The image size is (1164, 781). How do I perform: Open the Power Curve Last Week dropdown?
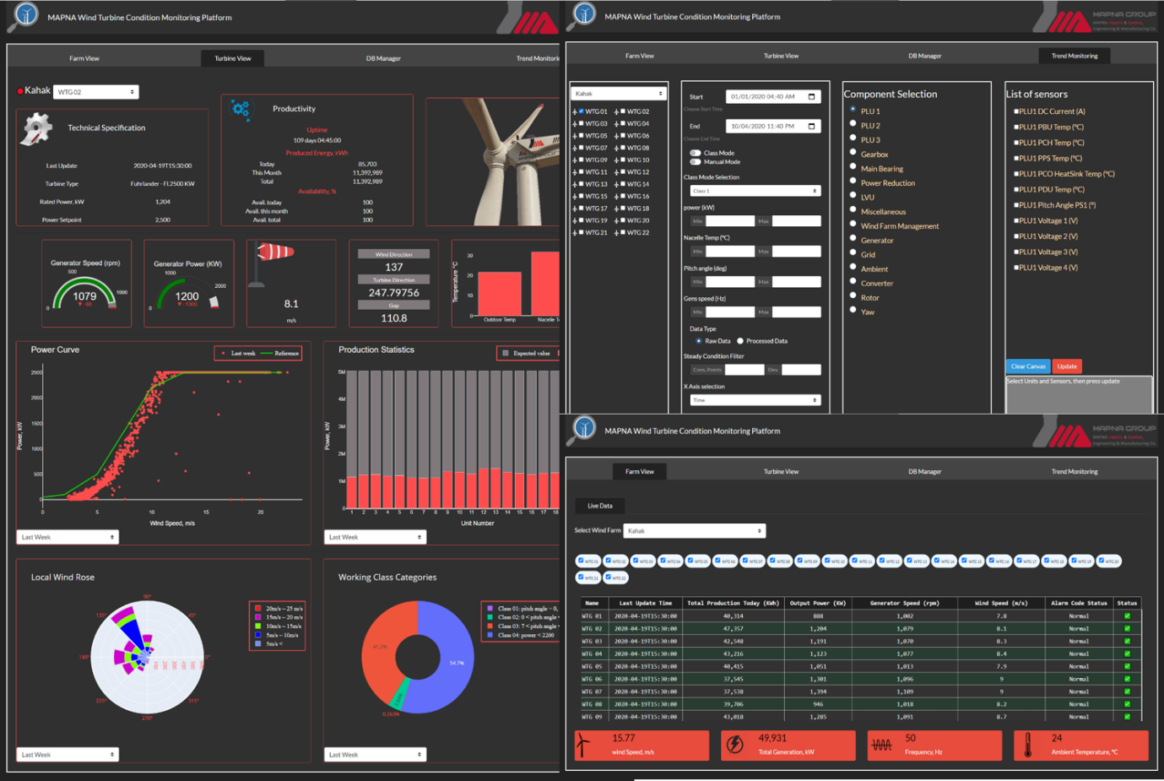click(68, 537)
